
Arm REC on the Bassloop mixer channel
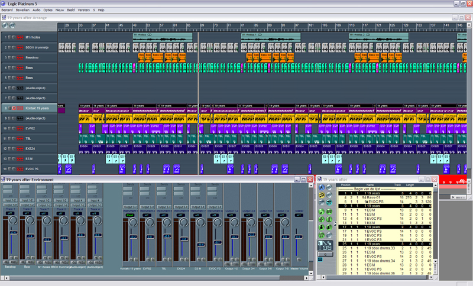pos(14,262)
